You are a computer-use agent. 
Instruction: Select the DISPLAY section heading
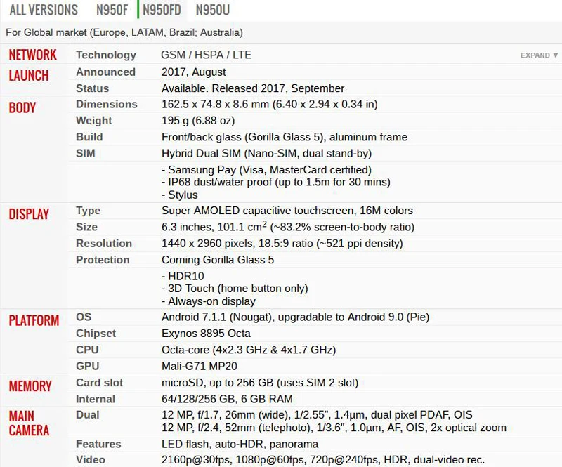click(29, 214)
